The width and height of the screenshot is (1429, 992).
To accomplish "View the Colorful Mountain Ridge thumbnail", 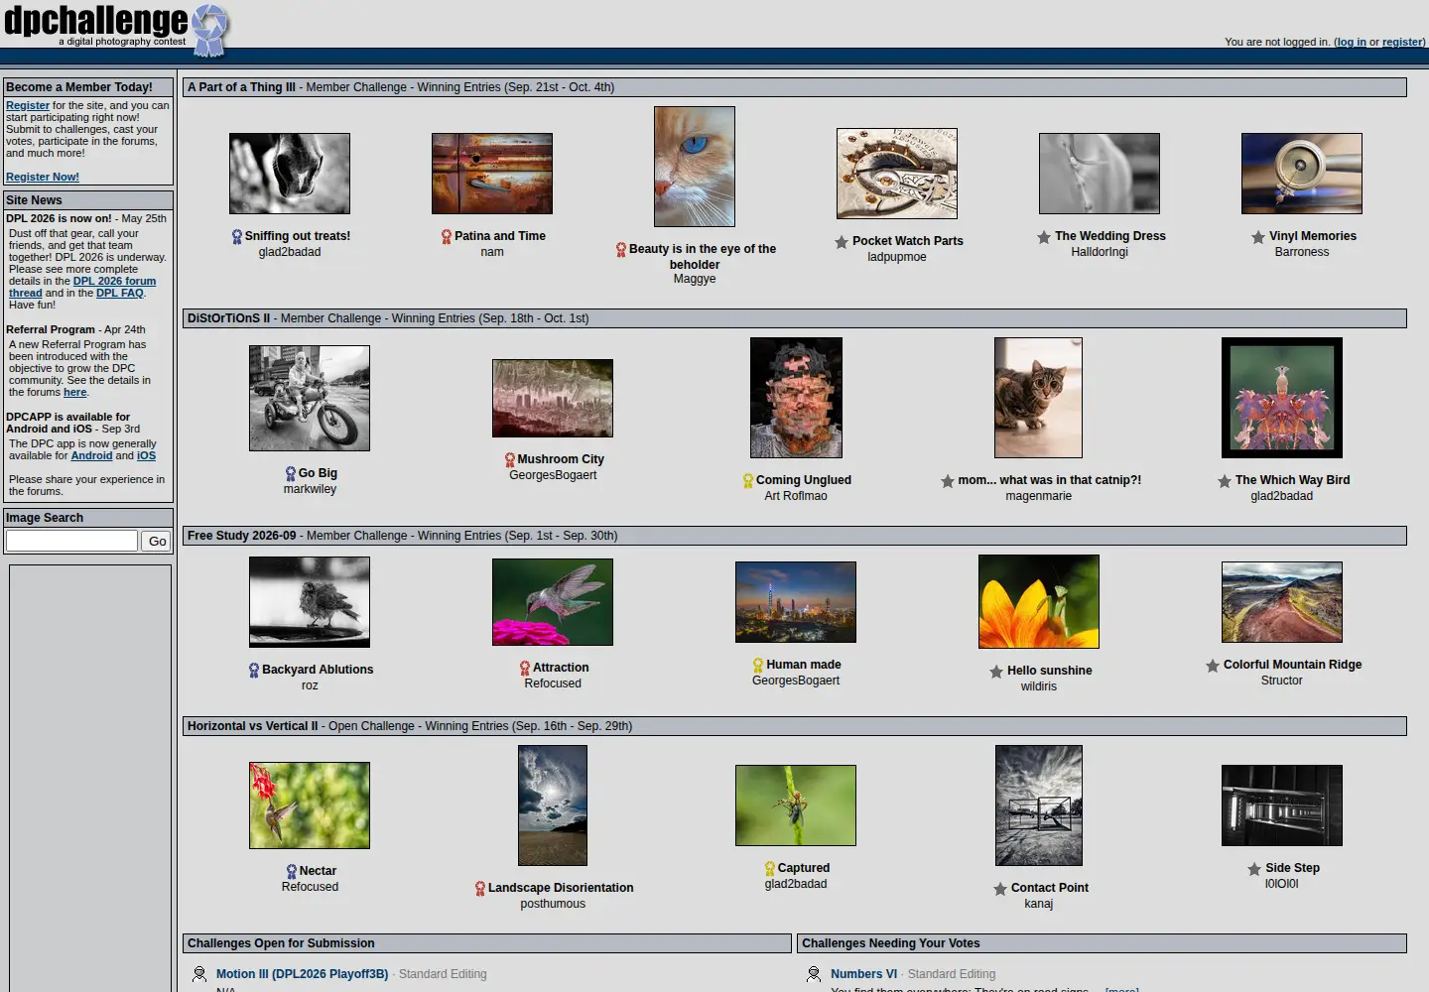I will [x=1282, y=602].
